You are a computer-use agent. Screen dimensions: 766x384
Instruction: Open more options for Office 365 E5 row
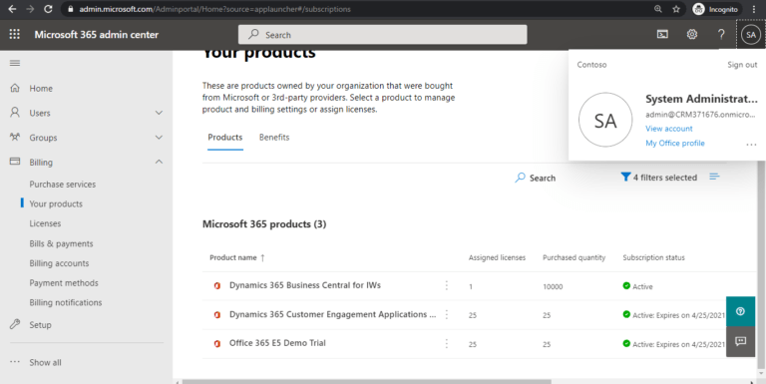tap(447, 343)
